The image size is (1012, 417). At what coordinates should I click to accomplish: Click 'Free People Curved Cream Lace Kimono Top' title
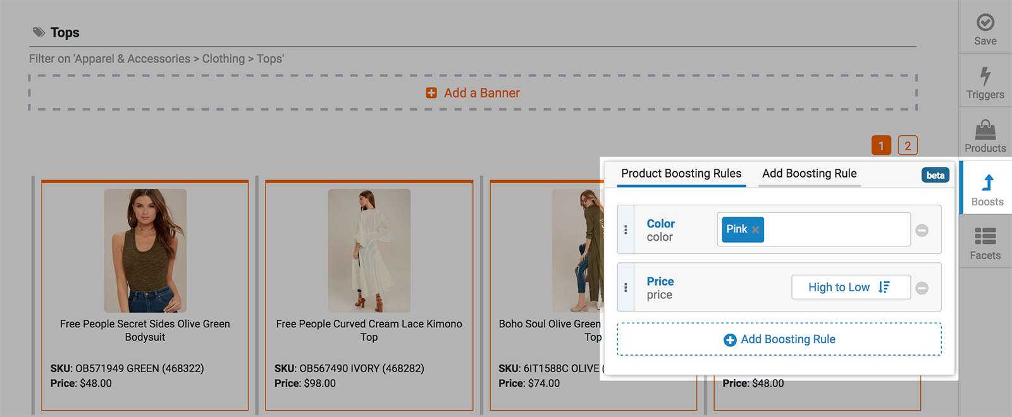point(369,330)
